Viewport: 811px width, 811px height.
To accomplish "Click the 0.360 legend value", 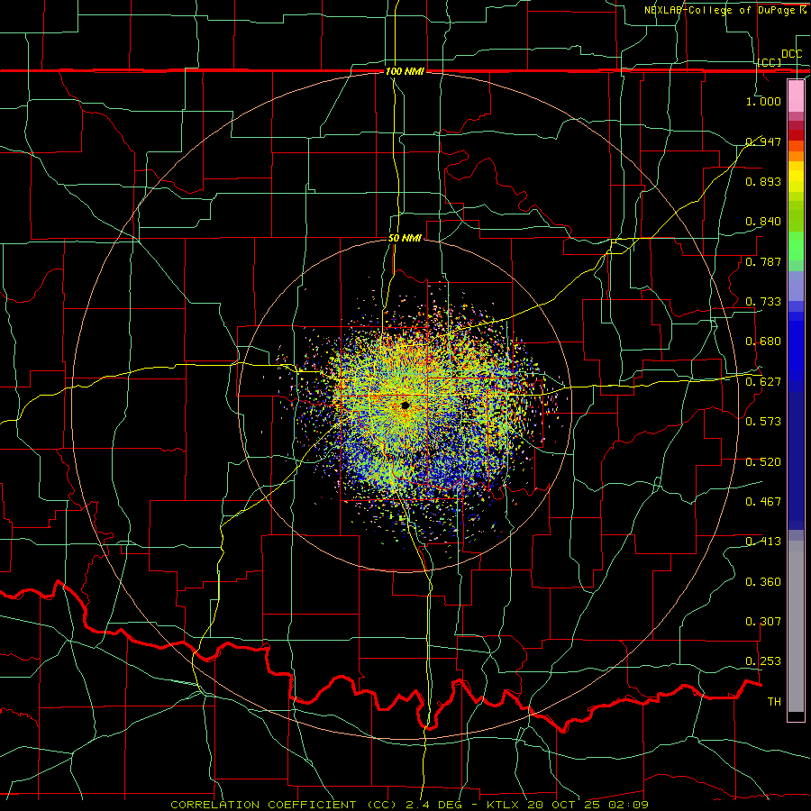I will pos(763,581).
